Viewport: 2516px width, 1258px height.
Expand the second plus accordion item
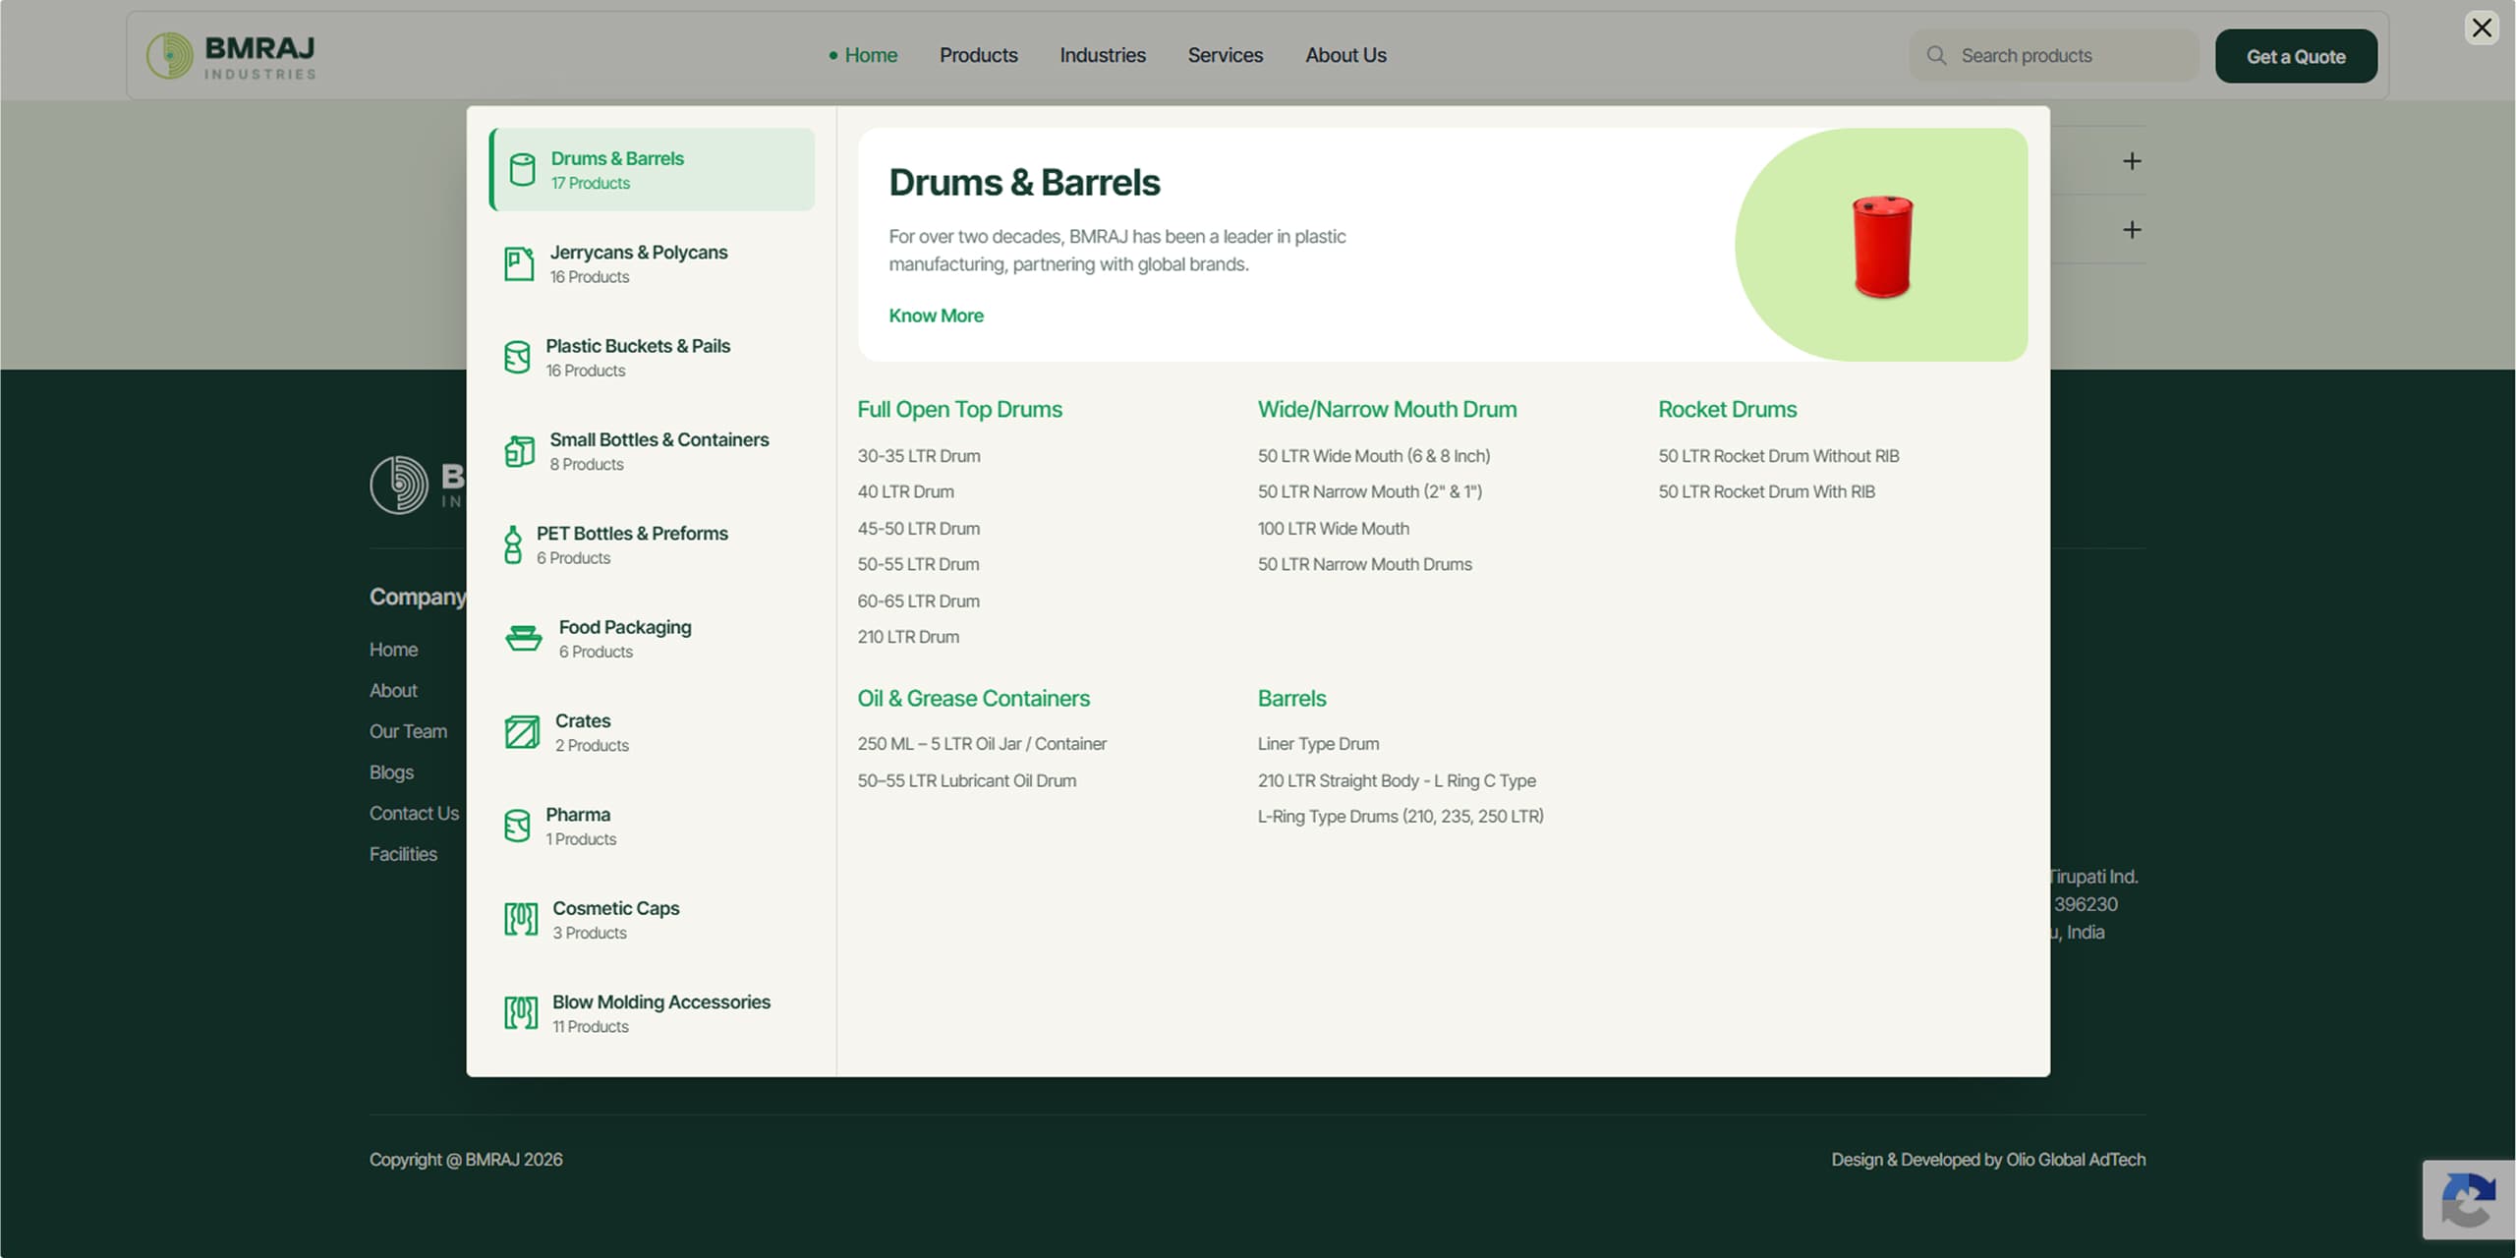[2132, 230]
